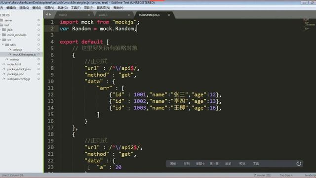This screenshot has height=178, width=316.
Task: Click the status circle on utils row
Action: [x=39, y=44]
